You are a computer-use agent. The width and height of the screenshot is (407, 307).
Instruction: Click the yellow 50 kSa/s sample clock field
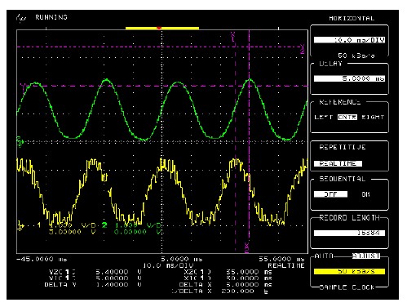tap(349, 271)
